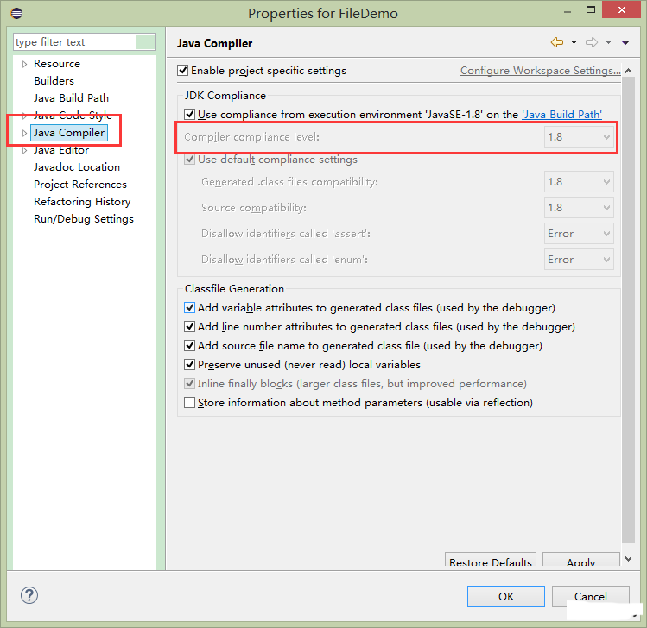The height and width of the screenshot is (628, 647).
Task: Open Disallow identifiers called 'enum' dropdown
Action: (x=579, y=260)
